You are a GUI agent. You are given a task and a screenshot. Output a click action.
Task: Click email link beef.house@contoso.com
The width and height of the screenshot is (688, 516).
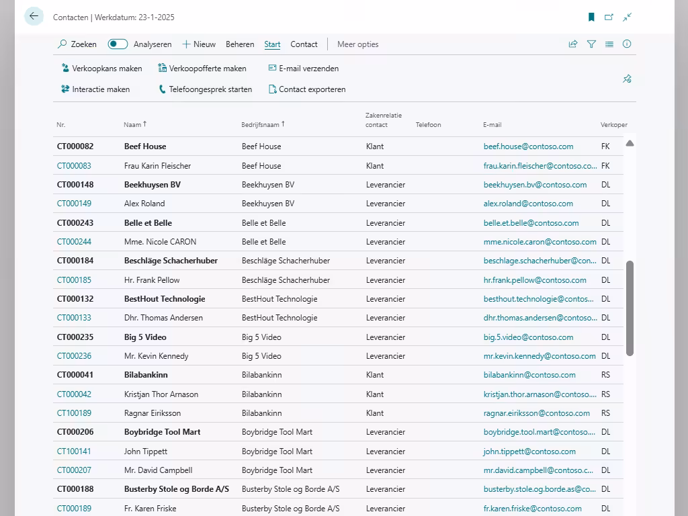click(x=528, y=146)
